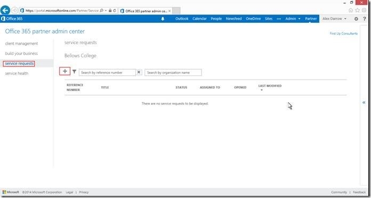Click the lock security icon in address bar
Viewport: 371px width, 198px height.
click(x=110, y=11)
